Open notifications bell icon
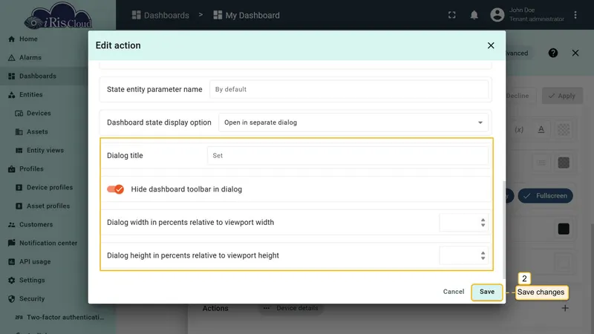594x334 pixels. [474, 15]
